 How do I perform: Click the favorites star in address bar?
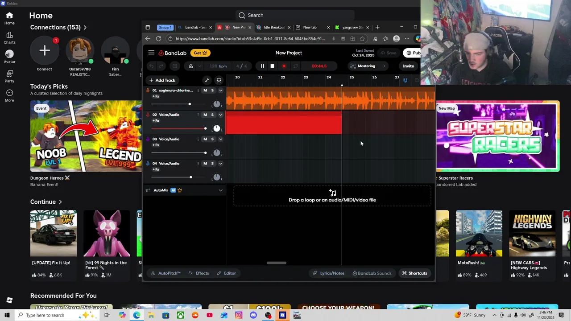click(362, 39)
